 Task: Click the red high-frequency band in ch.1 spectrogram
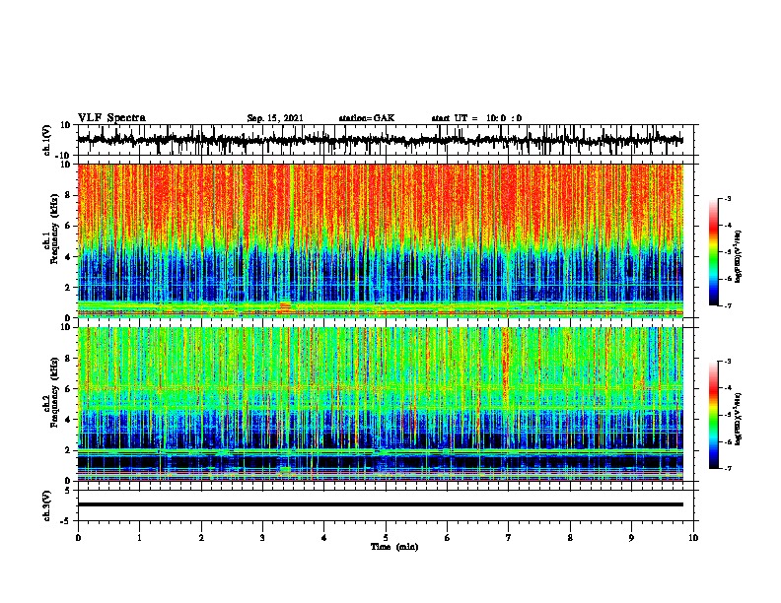381,202
